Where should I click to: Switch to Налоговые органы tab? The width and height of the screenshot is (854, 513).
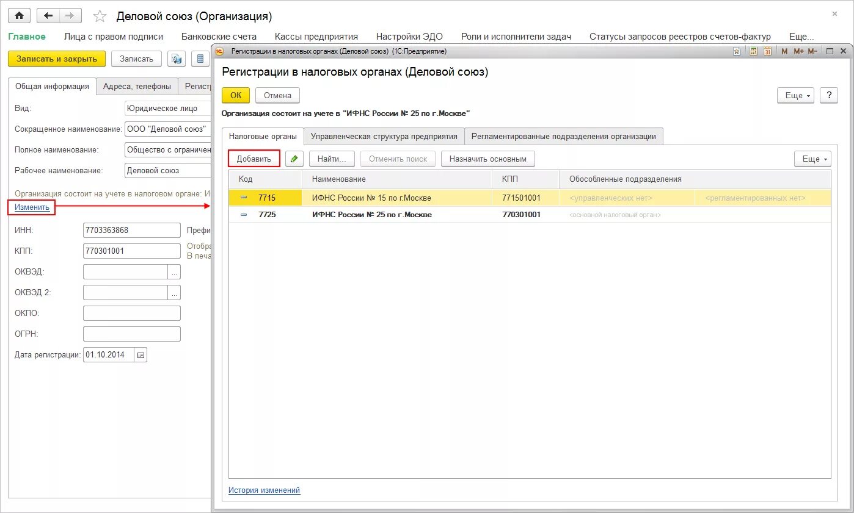coord(263,136)
